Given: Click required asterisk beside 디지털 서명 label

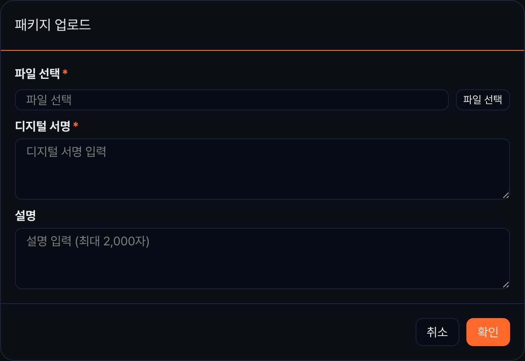Looking at the screenshot, I should pos(76,126).
